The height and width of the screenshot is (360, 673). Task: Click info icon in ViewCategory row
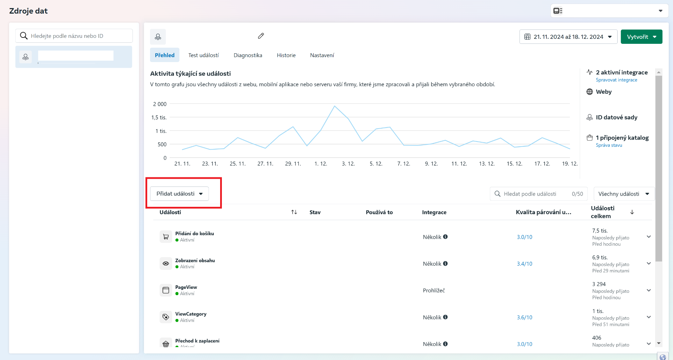(x=445, y=317)
